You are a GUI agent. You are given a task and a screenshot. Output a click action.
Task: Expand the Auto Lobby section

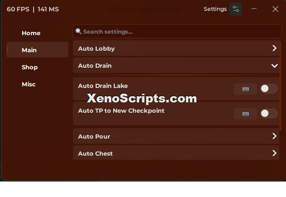[x=176, y=48]
